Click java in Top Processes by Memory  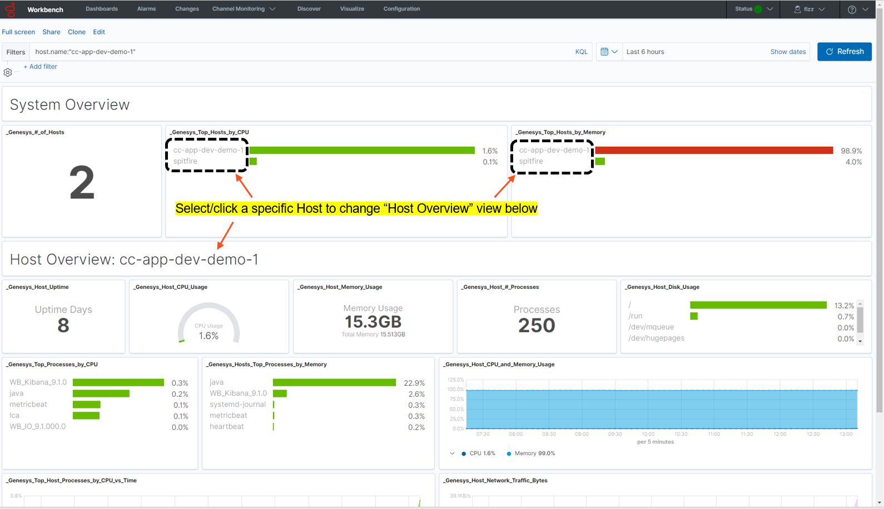click(216, 382)
